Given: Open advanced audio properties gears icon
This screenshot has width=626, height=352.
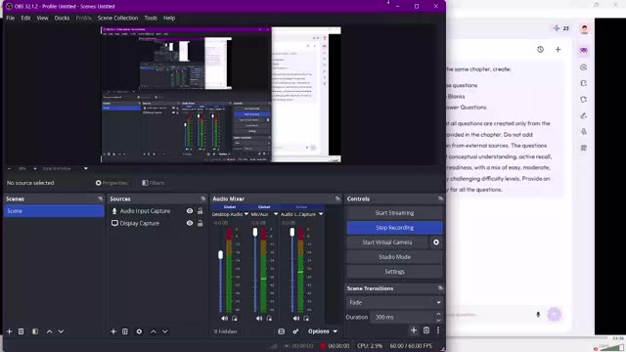Looking at the screenshot, I should click(x=295, y=331).
